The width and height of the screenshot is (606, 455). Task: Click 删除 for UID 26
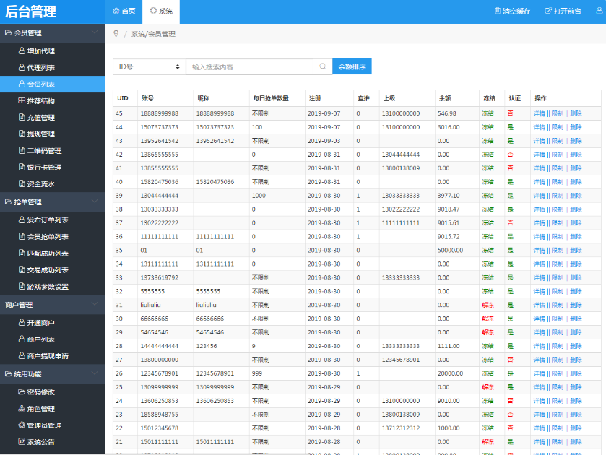point(576,373)
